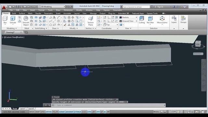
Task: Toggle ORTHO mode in status bar
Action: [x=48, y=112]
